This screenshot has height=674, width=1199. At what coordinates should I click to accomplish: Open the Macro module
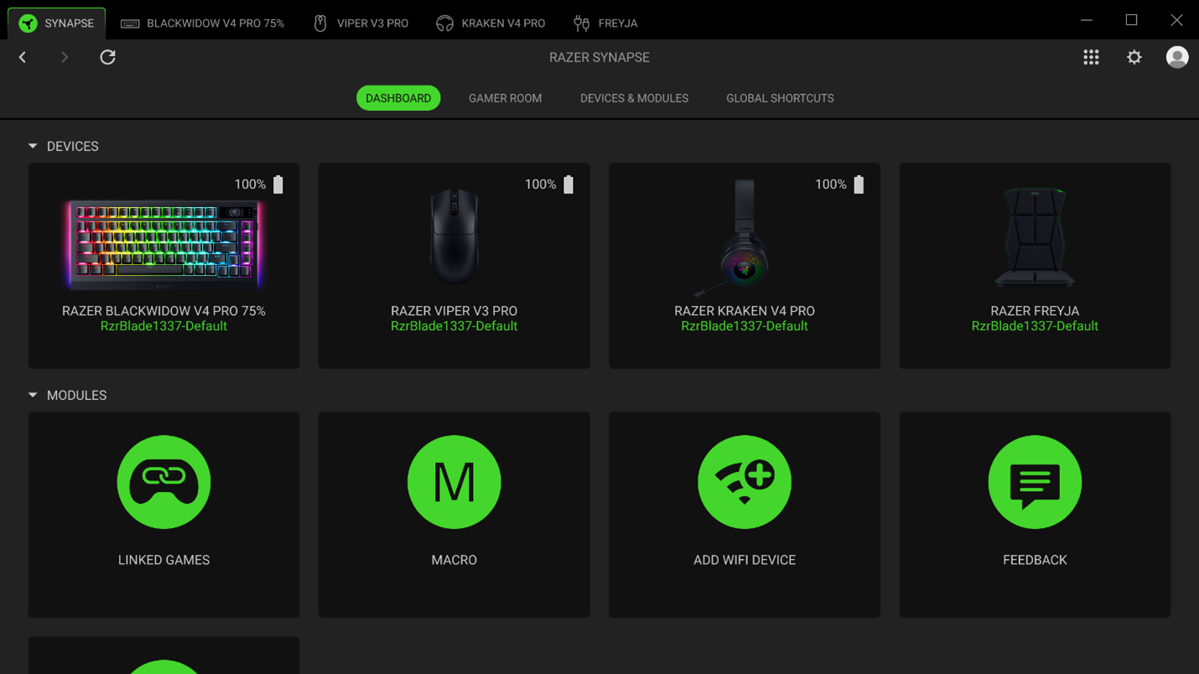454,482
